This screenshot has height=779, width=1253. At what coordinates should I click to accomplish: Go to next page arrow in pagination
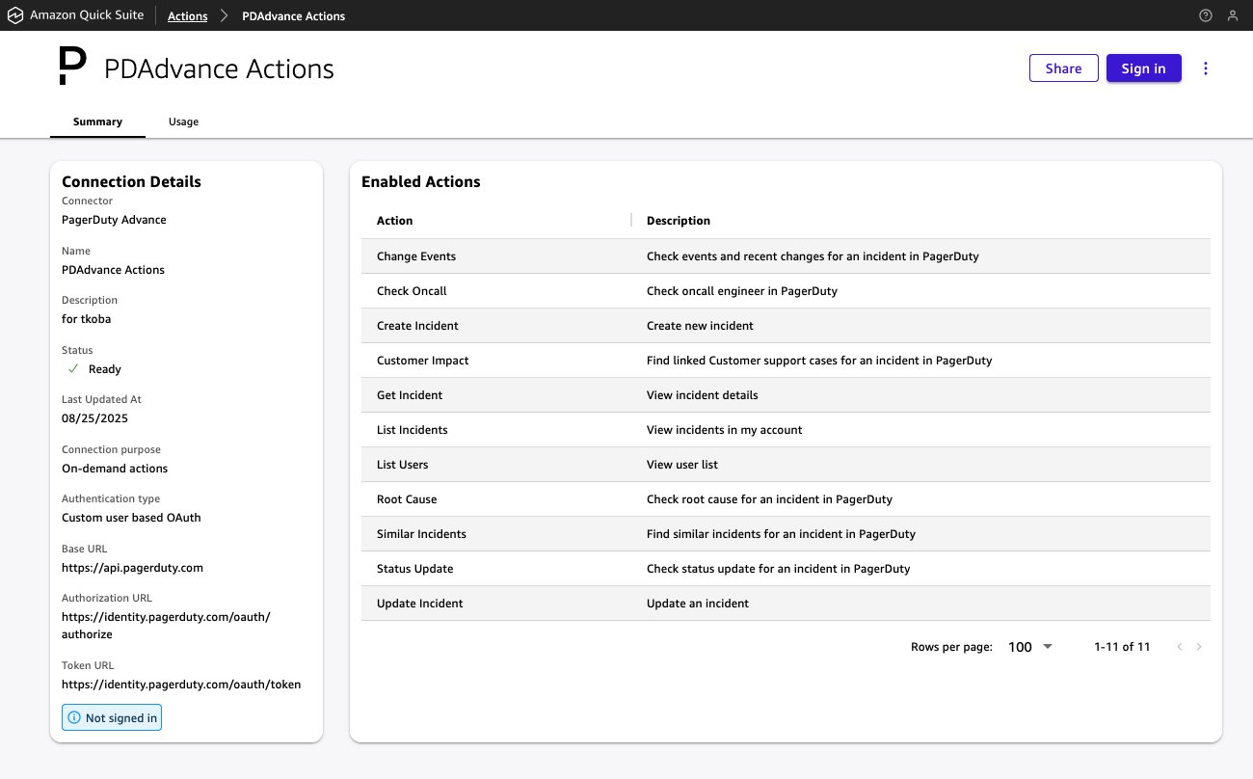coord(1199,647)
